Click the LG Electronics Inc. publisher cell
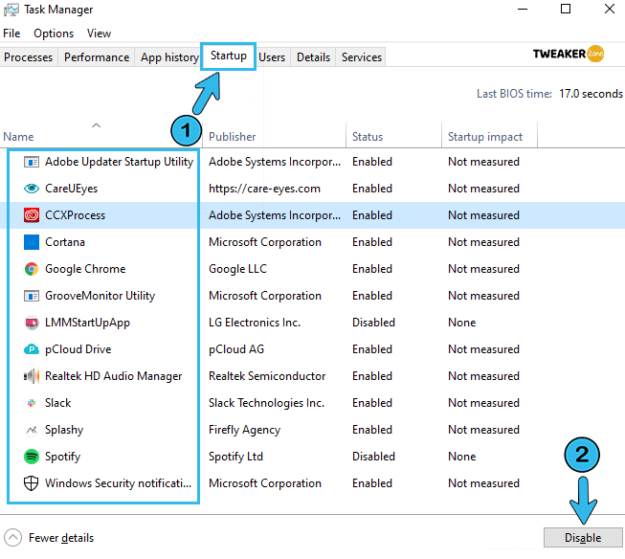This screenshot has height=559, width=625. (x=255, y=323)
